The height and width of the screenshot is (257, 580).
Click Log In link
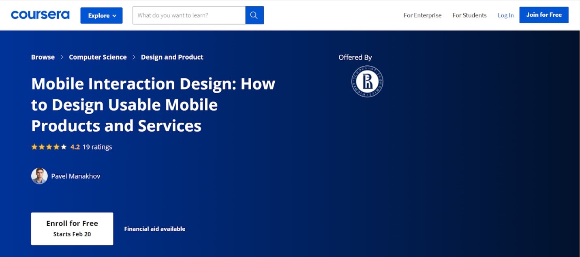[x=505, y=15]
